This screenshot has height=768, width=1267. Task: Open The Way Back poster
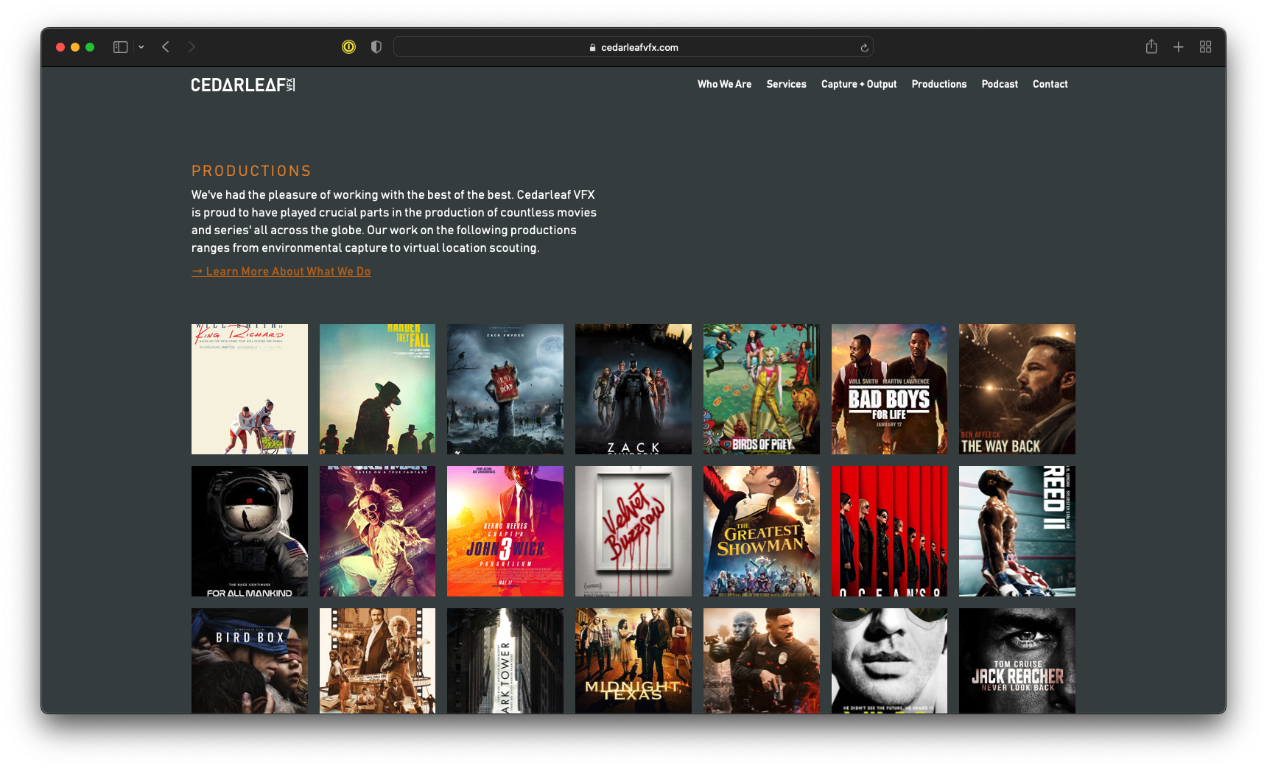[1017, 389]
